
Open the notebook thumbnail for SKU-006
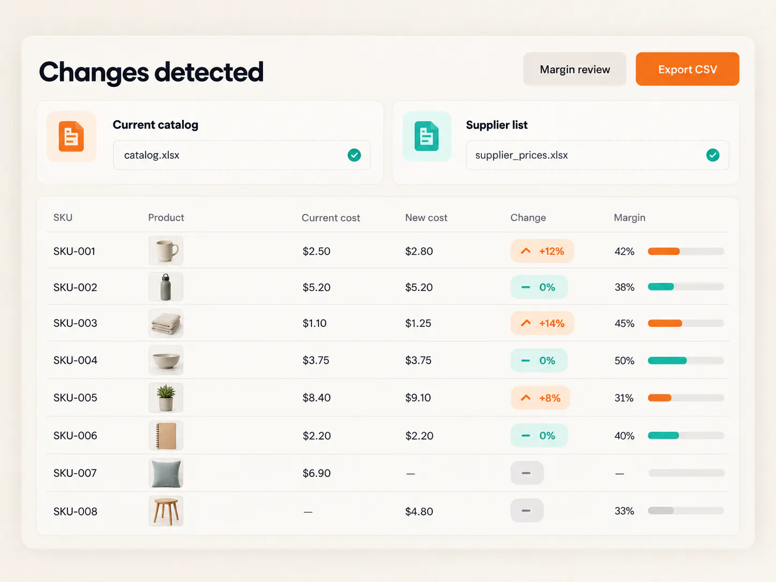pos(166,435)
